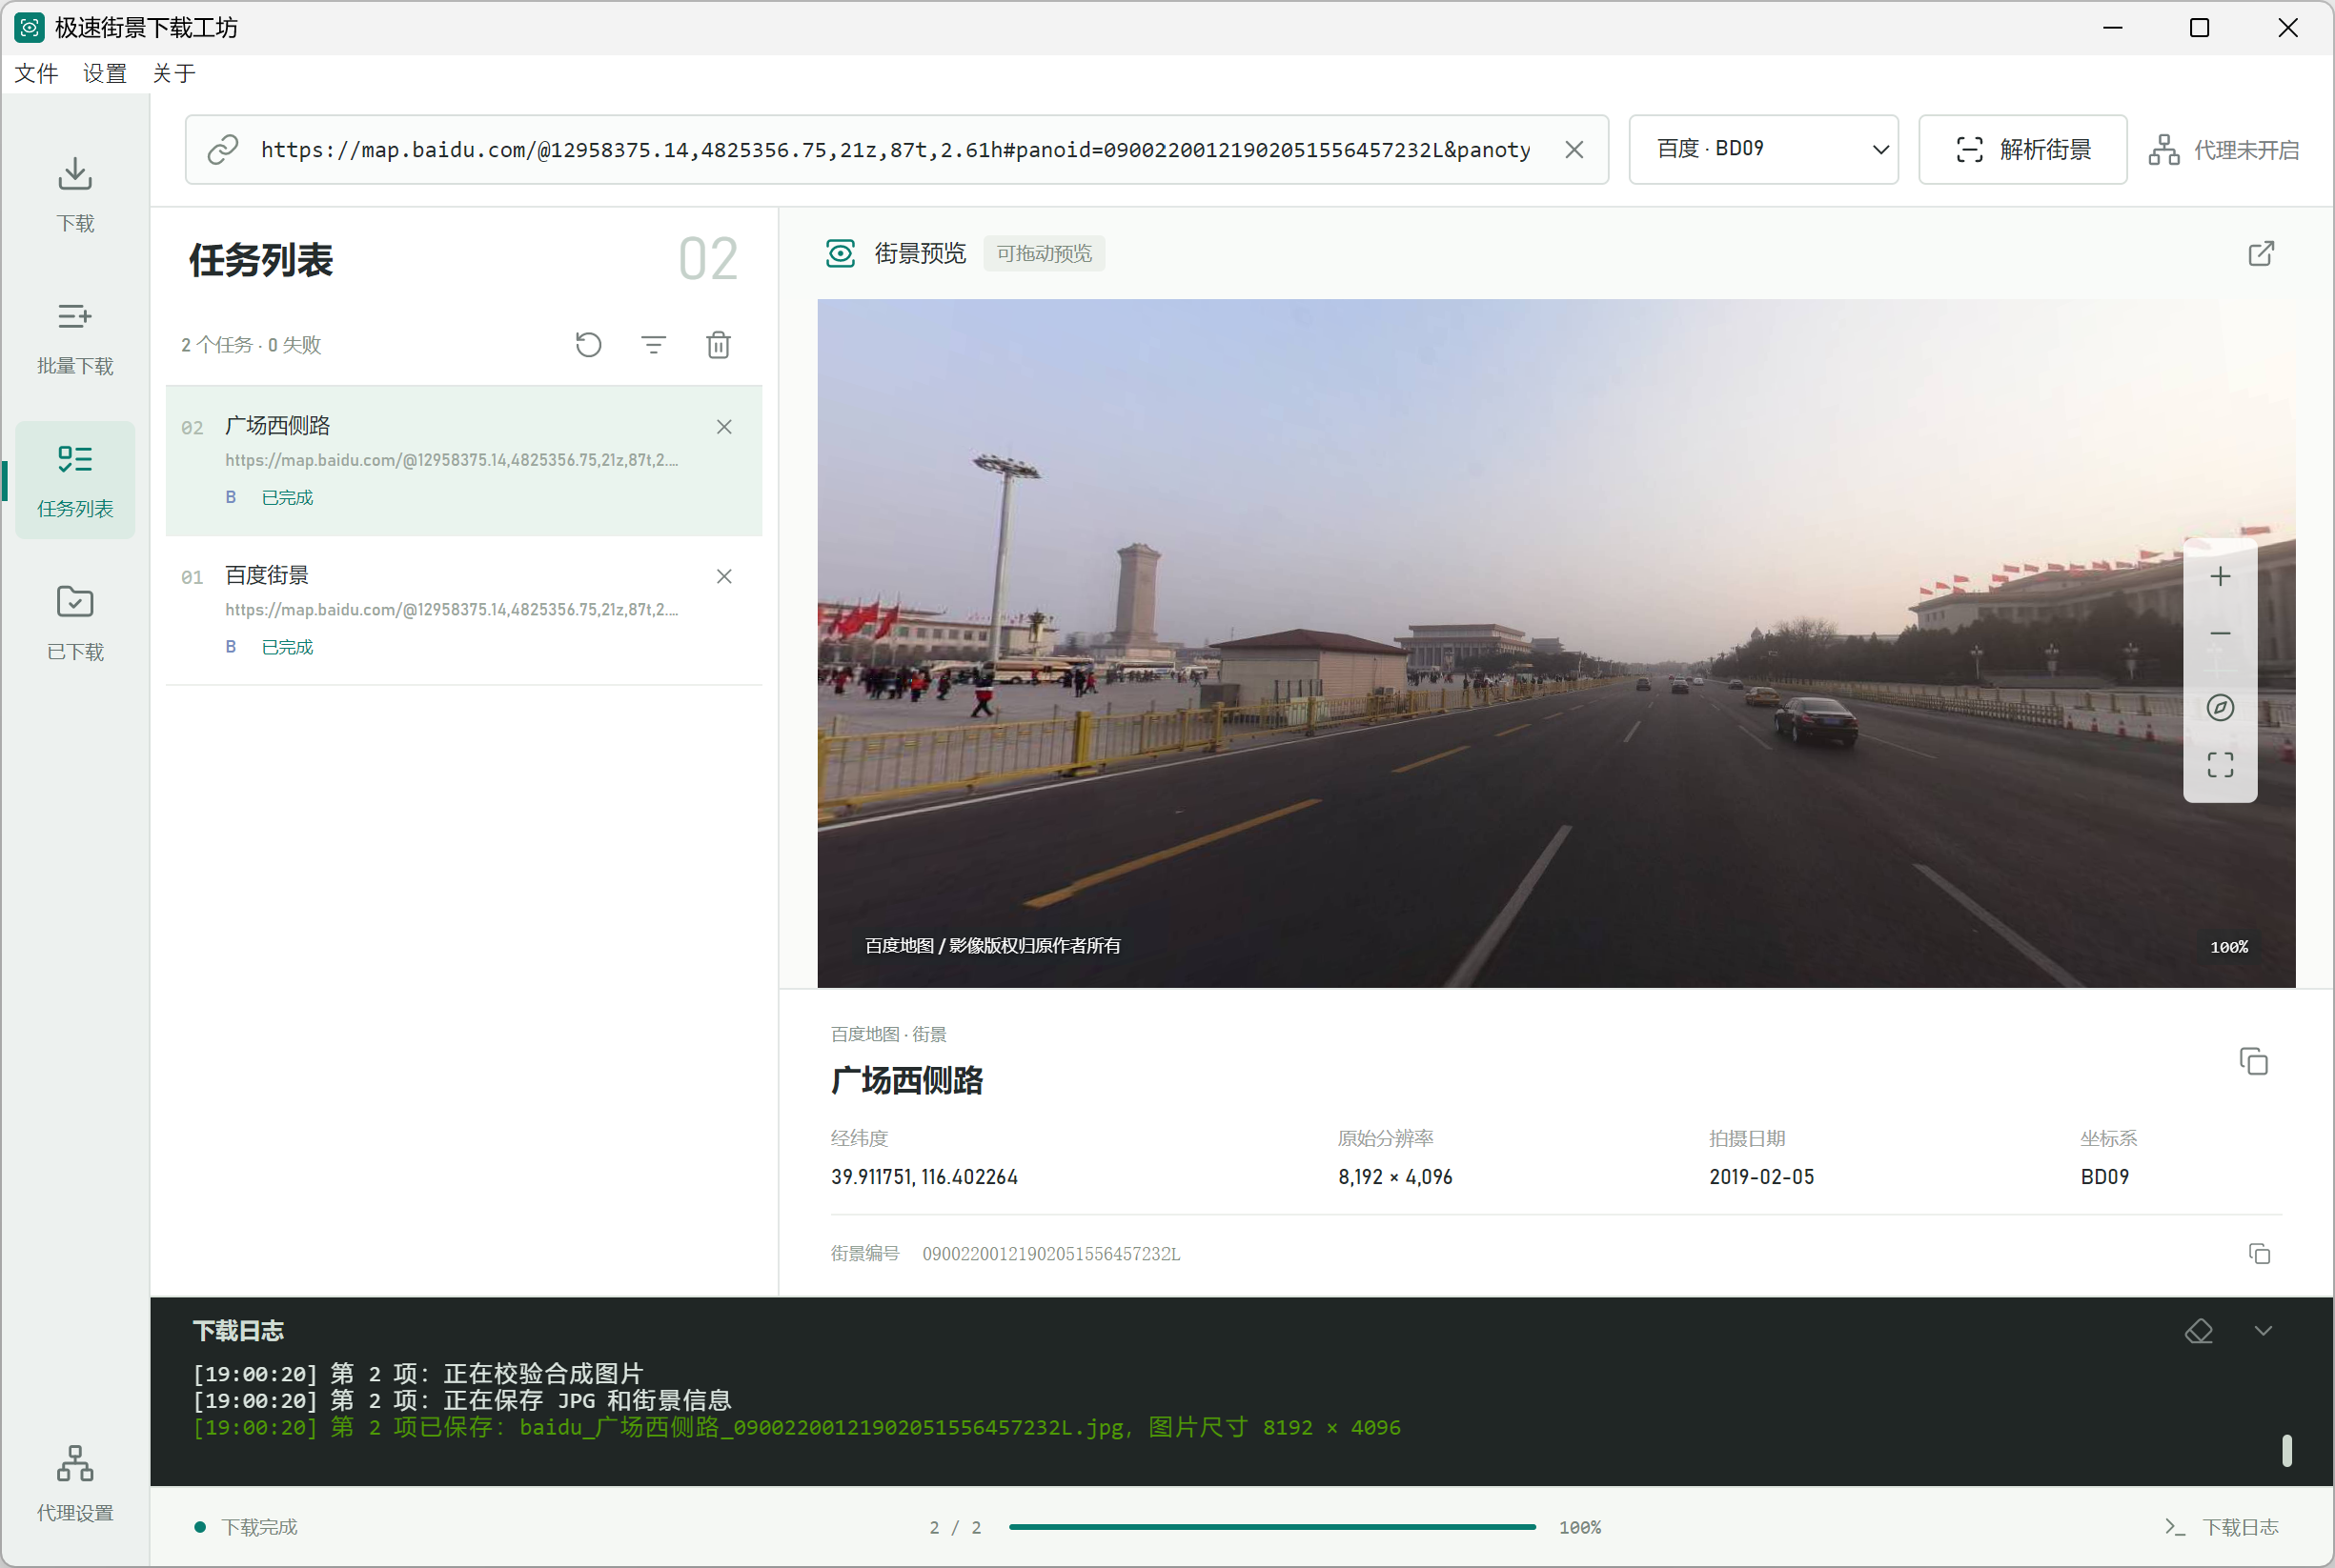Click the 下载日志 status bar button
The width and height of the screenshot is (2335, 1568).
[2222, 1527]
